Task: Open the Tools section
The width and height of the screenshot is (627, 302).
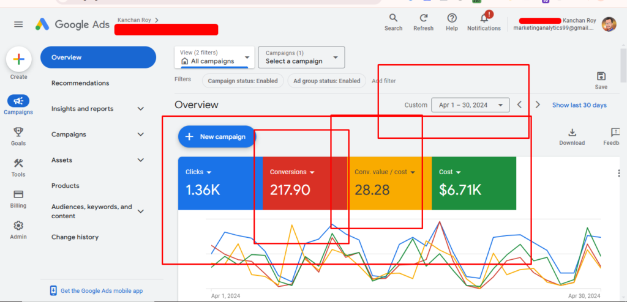Action: (18, 168)
